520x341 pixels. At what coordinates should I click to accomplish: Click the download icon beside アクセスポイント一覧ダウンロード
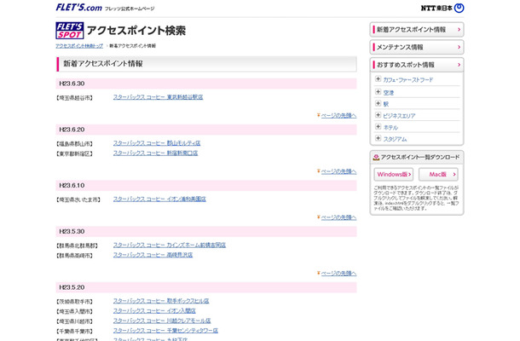coord(376,157)
